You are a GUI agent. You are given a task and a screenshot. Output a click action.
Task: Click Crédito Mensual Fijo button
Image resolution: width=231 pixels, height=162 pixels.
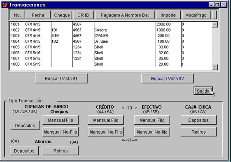[x=106, y=120]
